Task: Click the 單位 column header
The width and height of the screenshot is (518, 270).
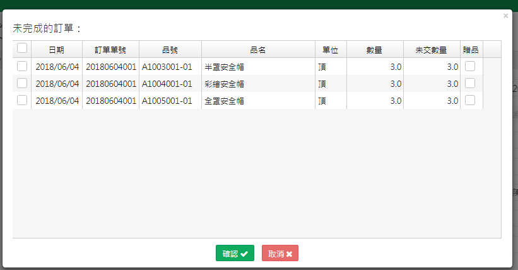Action: 331,50
